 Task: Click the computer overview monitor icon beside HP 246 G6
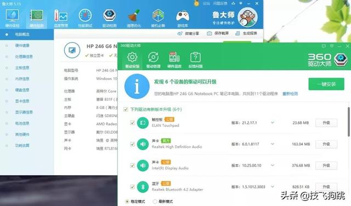[72, 50]
